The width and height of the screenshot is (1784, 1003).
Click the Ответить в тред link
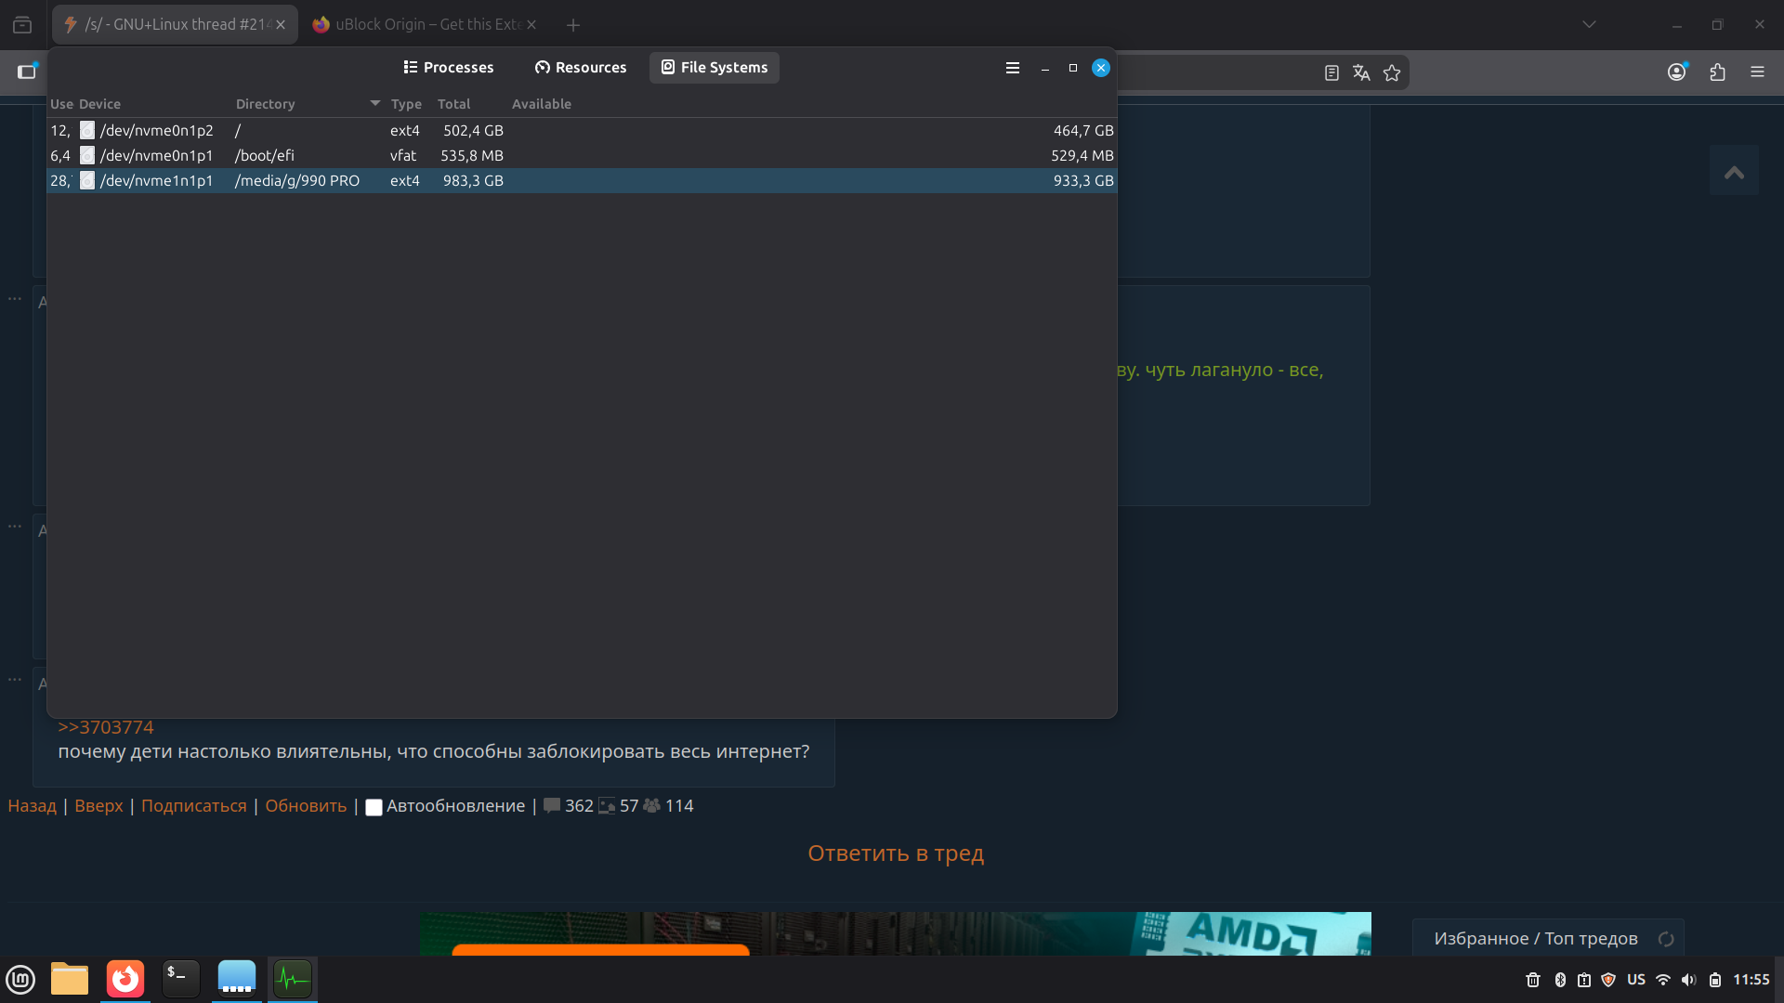tap(895, 853)
